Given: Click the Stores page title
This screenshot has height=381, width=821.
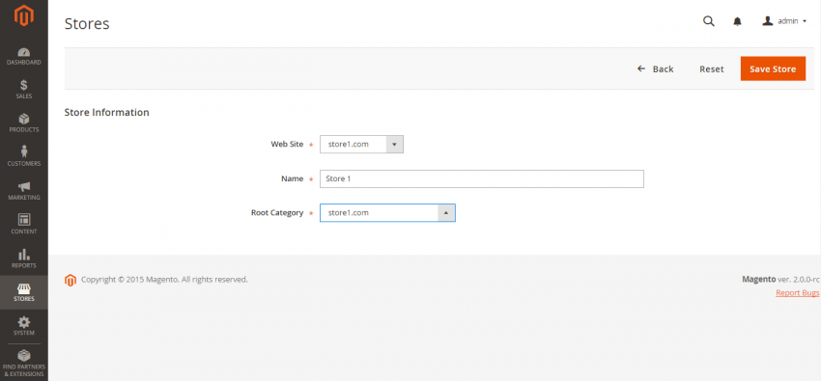Looking at the screenshot, I should coord(87,24).
